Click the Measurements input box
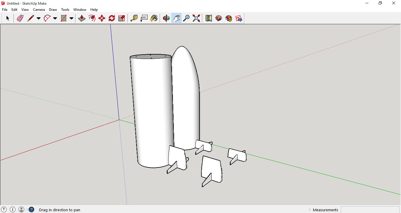401x213 pixels. (x=370, y=210)
